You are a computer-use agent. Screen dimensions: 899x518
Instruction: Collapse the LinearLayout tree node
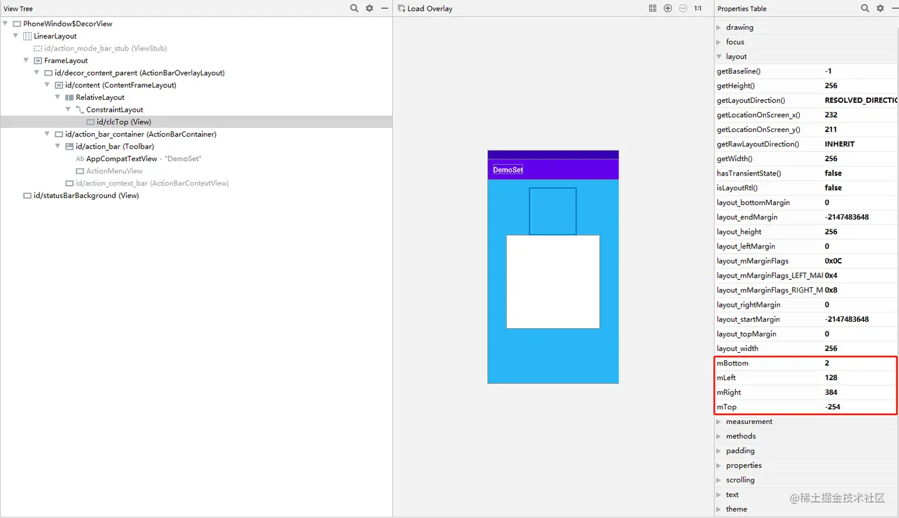point(15,36)
